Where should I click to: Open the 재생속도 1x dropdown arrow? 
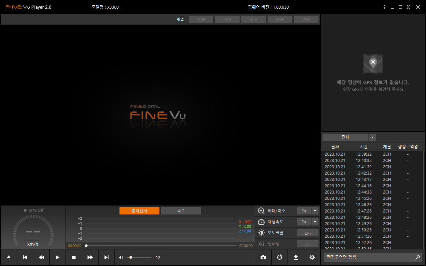click(x=315, y=222)
